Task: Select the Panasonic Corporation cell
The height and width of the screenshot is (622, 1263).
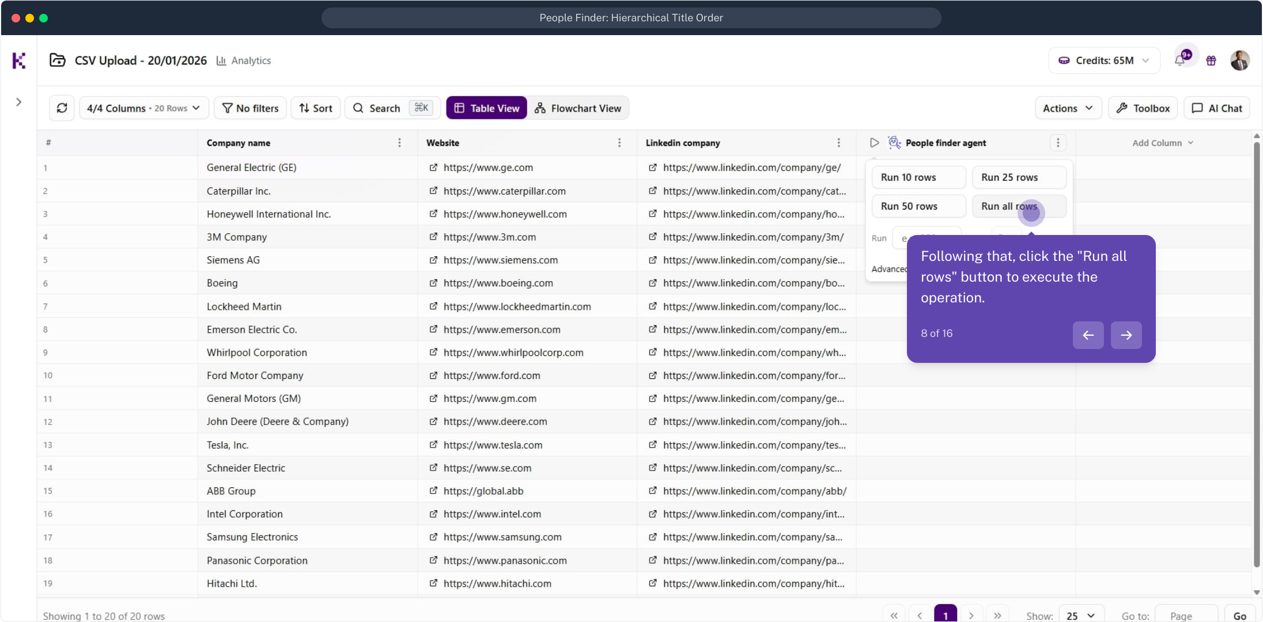Action: click(308, 560)
